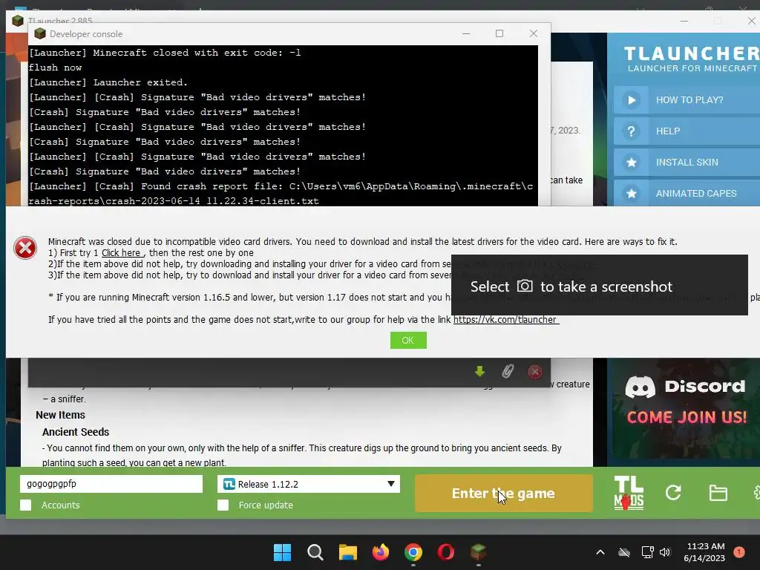This screenshot has width=760, height=570.
Task: Click the username field containing gogogpgpfp
Action: tap(111, 484)
